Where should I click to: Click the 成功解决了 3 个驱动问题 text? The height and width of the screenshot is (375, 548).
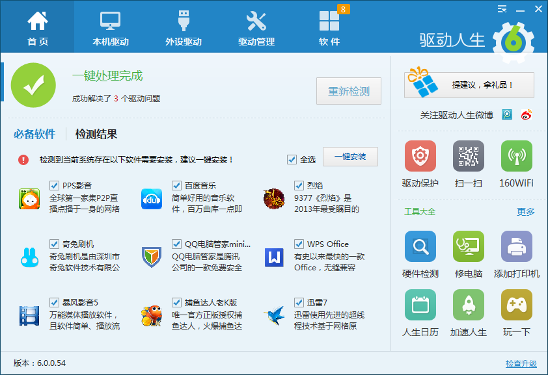pyautogui.click(x=116, y=99)
